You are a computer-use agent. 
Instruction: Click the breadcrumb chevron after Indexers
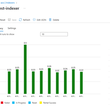coord(16,3)
